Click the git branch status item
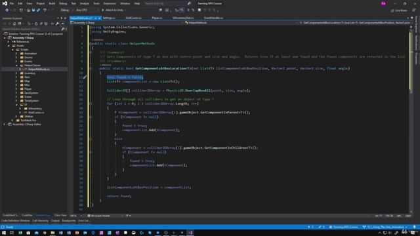 click(385, 227)
